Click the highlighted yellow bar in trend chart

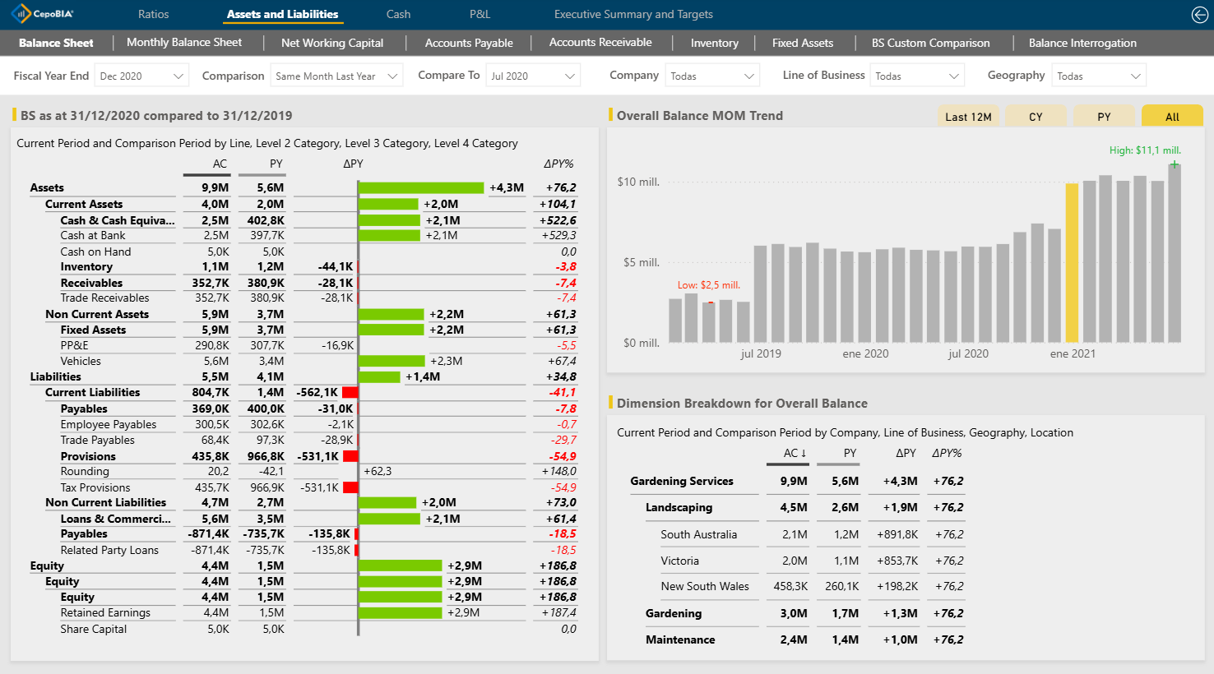click(1072, 262)
